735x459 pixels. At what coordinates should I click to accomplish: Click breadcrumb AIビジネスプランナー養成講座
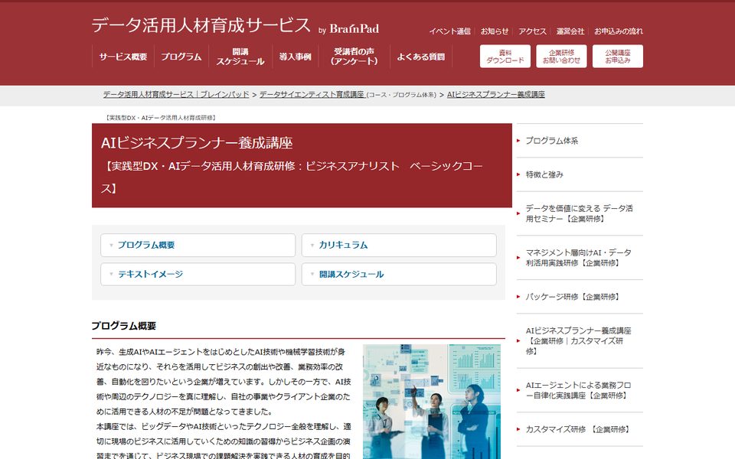point(496,94)
